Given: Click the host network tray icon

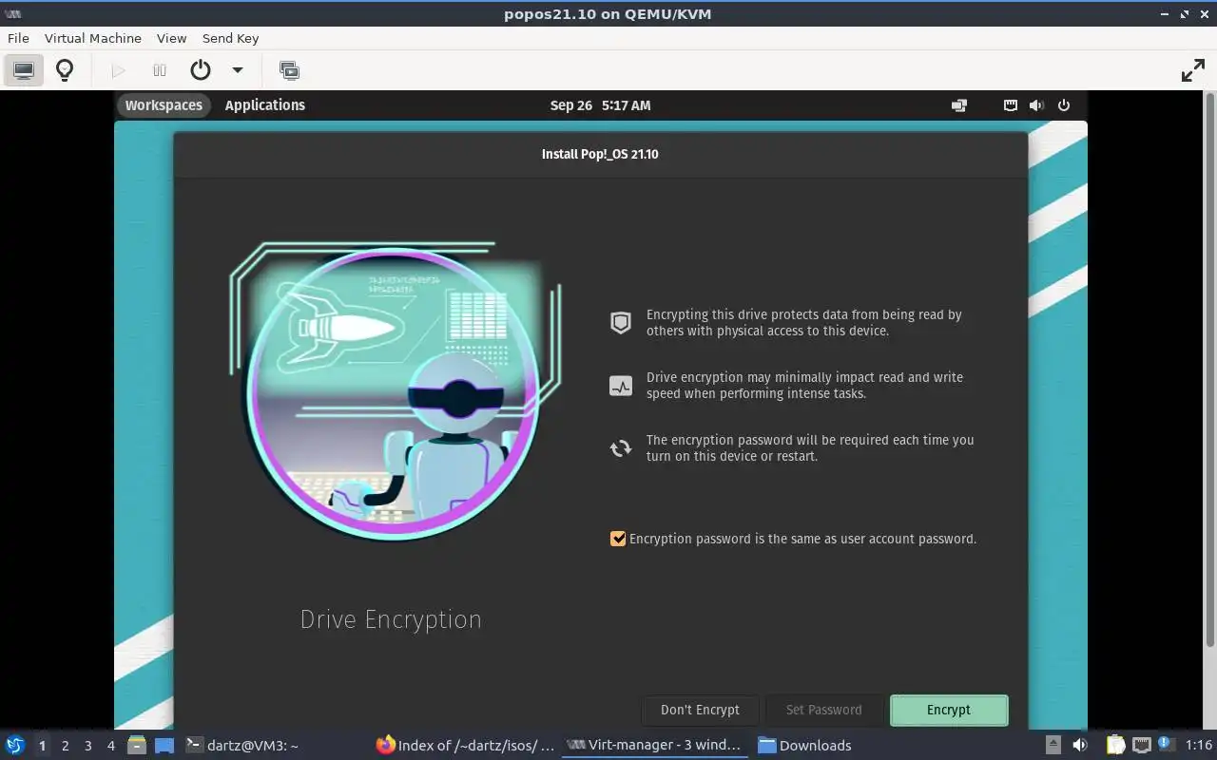Looking at the screenshot, I should pyautogui.click(x=1141, y=745).
